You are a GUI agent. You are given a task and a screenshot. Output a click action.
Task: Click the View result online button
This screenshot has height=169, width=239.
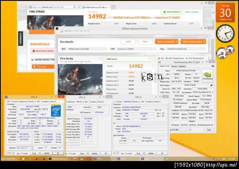194,42
